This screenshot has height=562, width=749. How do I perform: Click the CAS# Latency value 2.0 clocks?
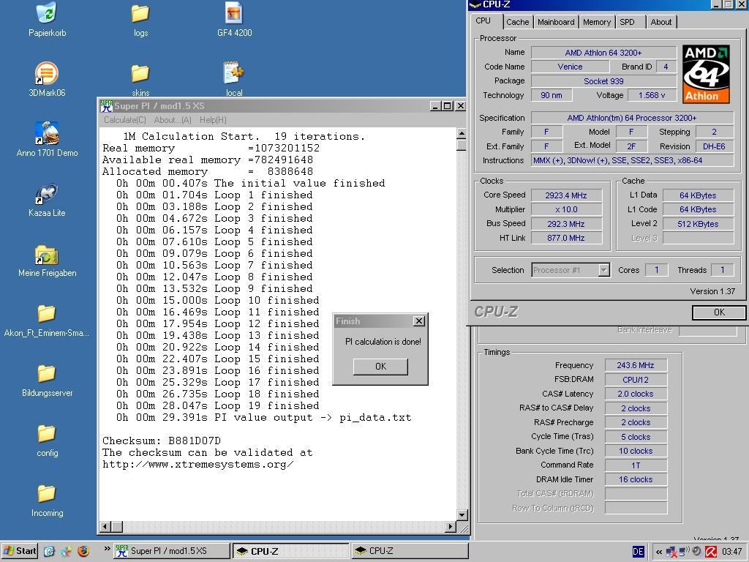[x=636, y=394]
